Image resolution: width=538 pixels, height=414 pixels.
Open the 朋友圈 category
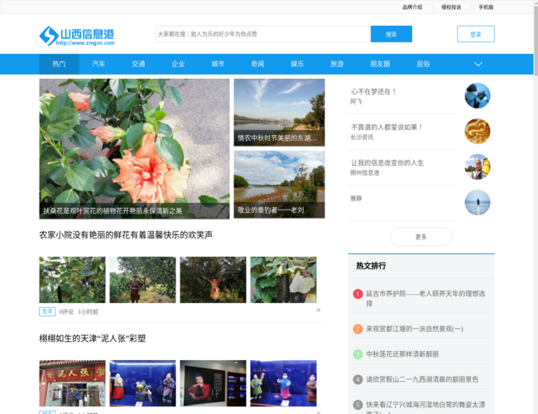[x=380, y=65]
